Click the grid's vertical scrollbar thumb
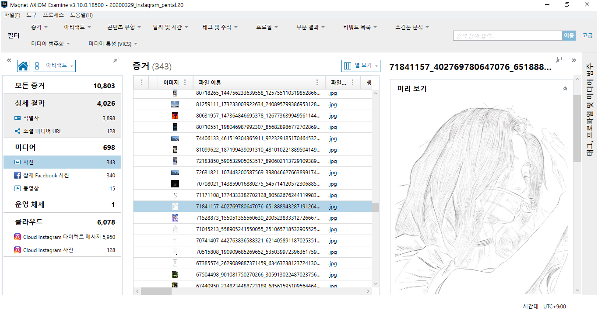 coord(376,207)
